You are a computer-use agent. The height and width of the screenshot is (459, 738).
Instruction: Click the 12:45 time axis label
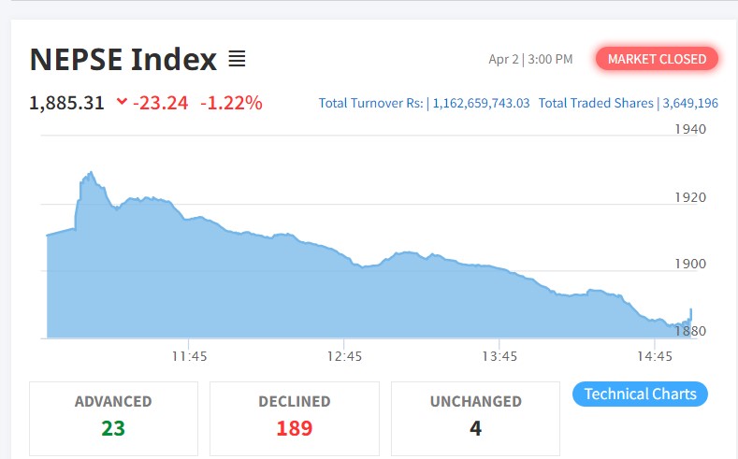[x=344, y=356]
